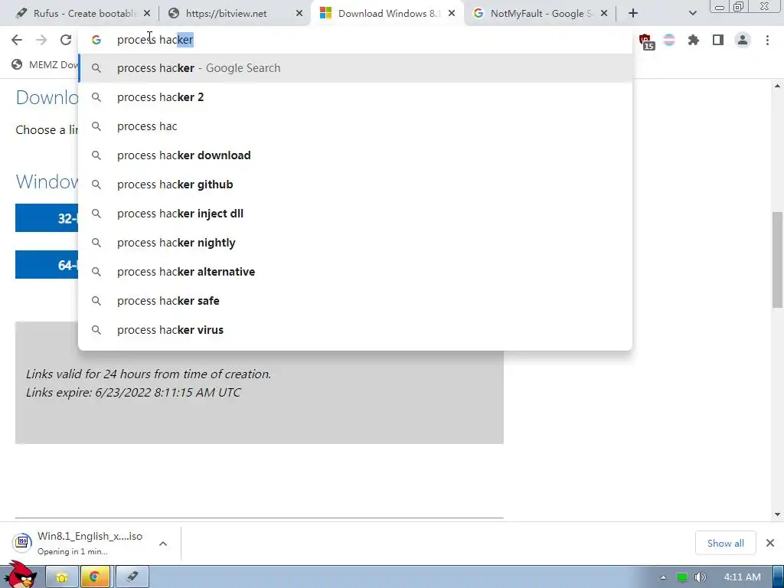
Task: Select 'process hacker download' suggestion
Action: [355, 155]
